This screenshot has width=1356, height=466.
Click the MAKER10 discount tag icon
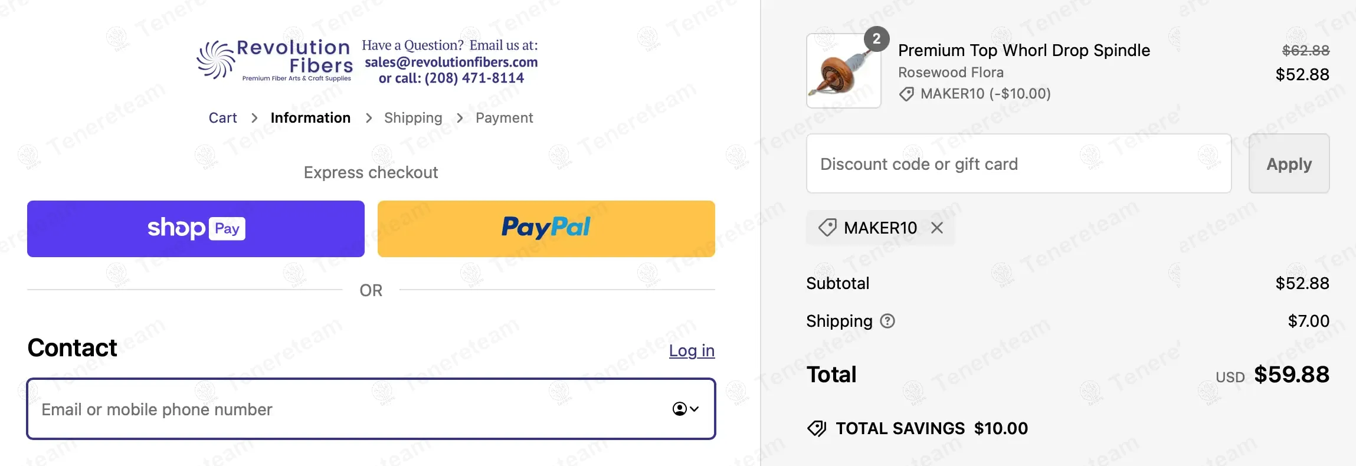[827, 228]
